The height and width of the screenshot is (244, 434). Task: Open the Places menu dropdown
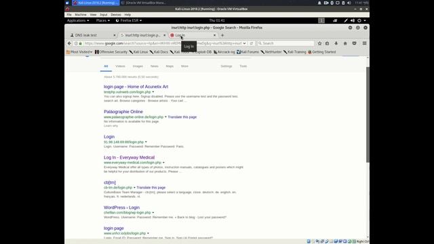(x=102, y=20)
